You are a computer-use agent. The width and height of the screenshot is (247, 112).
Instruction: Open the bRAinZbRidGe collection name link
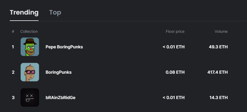60,97
